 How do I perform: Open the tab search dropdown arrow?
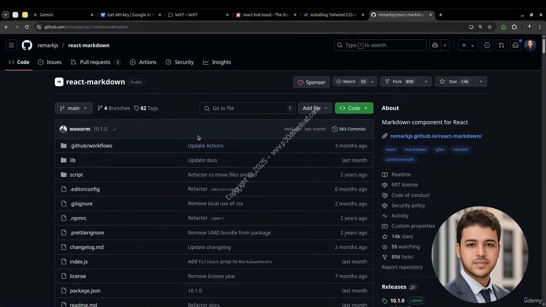[6, 14]
